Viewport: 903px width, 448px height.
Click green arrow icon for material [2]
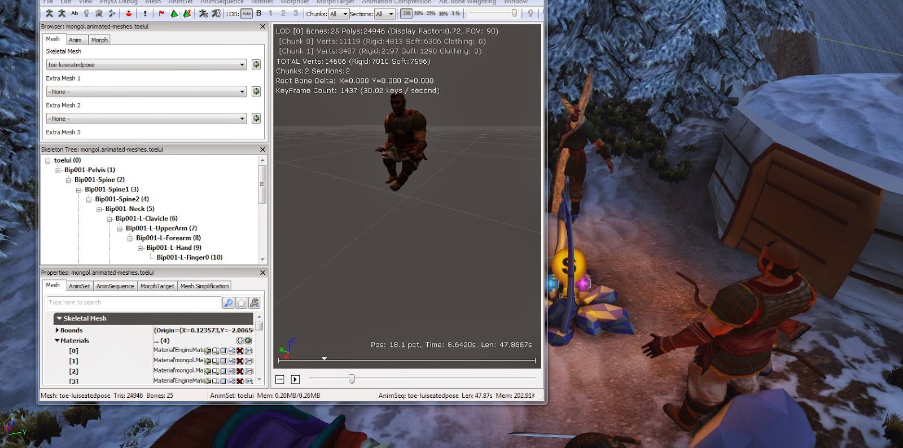(x=207, y=371)
